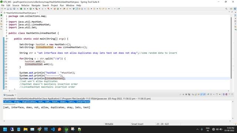Click the highlighted HashSet output line in console
The height and width of the screenshot is (133, 237).
47,102
